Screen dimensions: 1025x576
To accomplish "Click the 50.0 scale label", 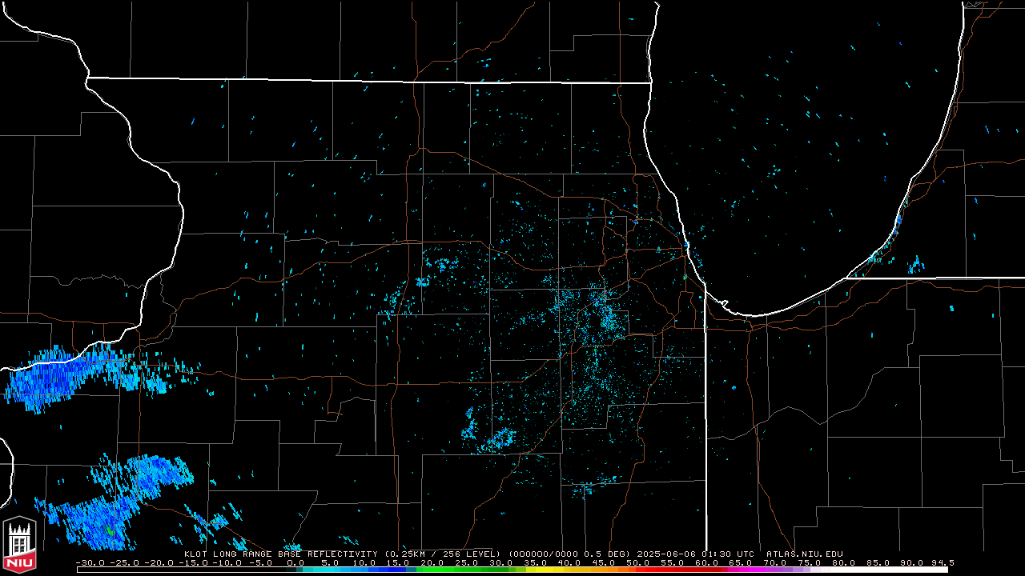I will point(637,562).
